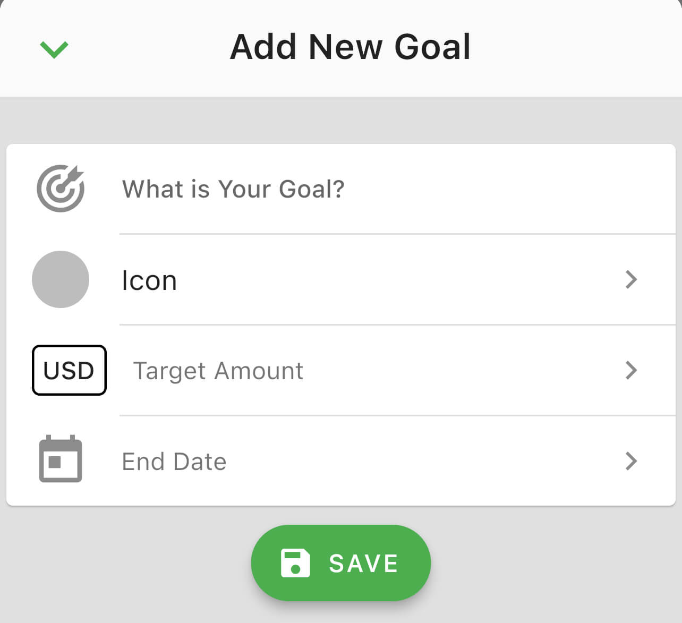Click the calendar icon next to End Date

point(61,460)
